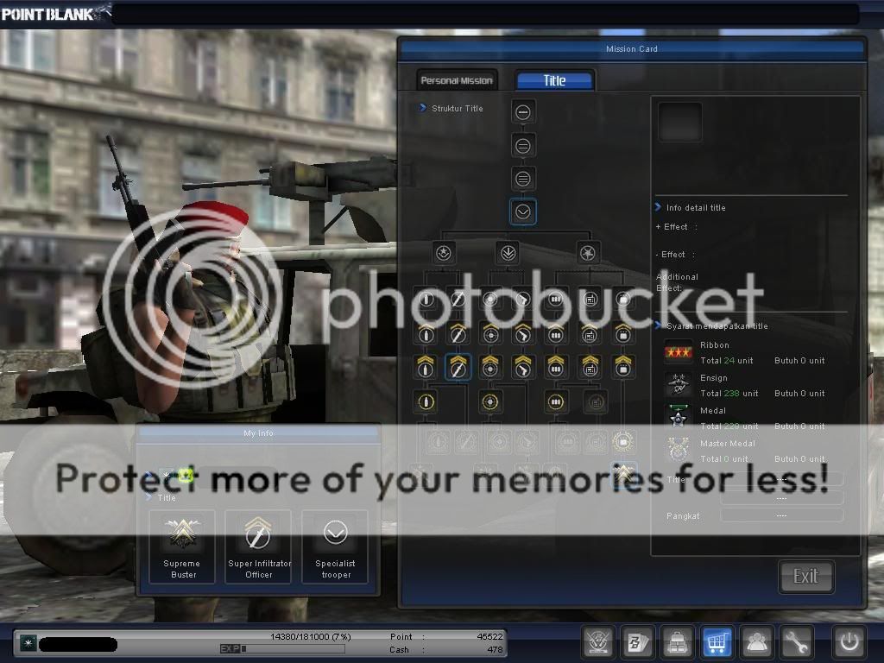Click the empty title preview thumbnail
This screenshot has width=884, height=663.
click(x=680, y=122)
